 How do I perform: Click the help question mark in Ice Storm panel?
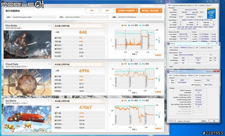[103, 101]
